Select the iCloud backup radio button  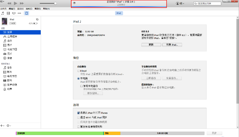tap(78, 71)
